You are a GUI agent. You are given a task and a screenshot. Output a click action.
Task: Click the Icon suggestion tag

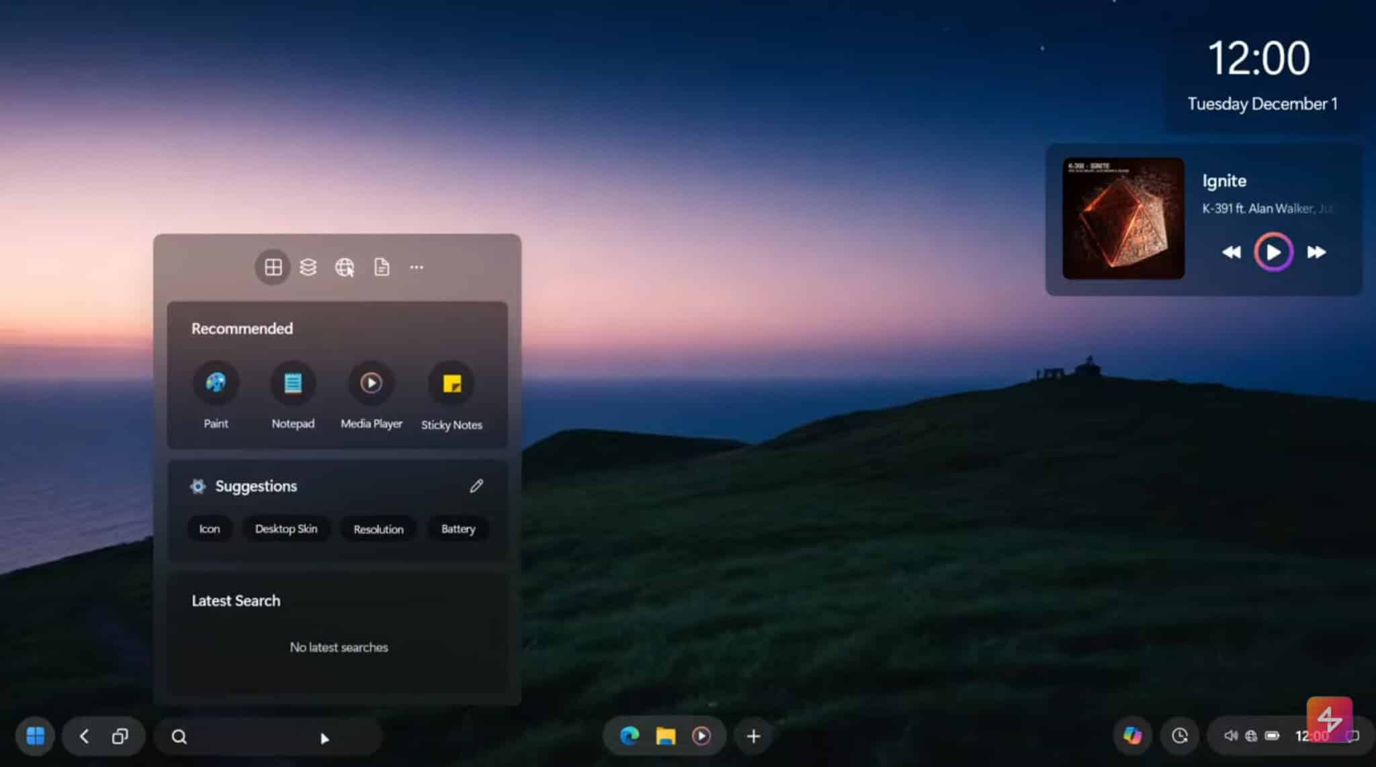click(209, 529)
